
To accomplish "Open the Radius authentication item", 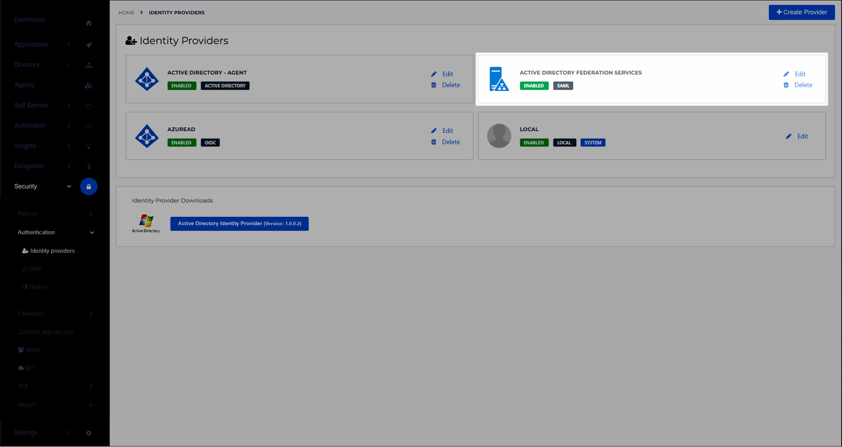I will point(35,287).
